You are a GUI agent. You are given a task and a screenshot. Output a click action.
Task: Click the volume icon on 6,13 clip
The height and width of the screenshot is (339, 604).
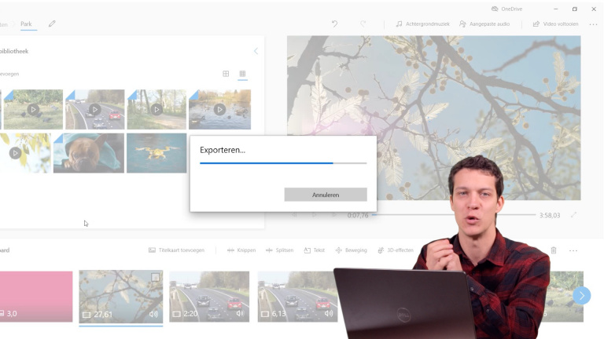coord(329,314)
